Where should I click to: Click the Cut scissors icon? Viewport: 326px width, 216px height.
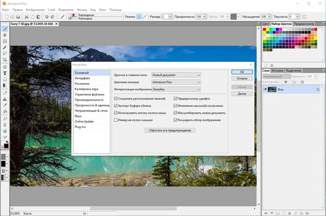(26, 17)
